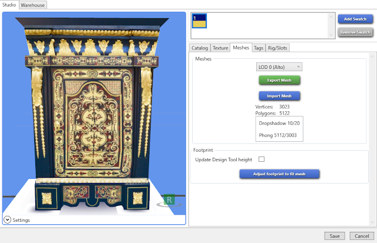Select swatch number 1 thumbnail
The width and height of the screenshot is (377, 243).
pyautogui.click(x=199, y=21)
